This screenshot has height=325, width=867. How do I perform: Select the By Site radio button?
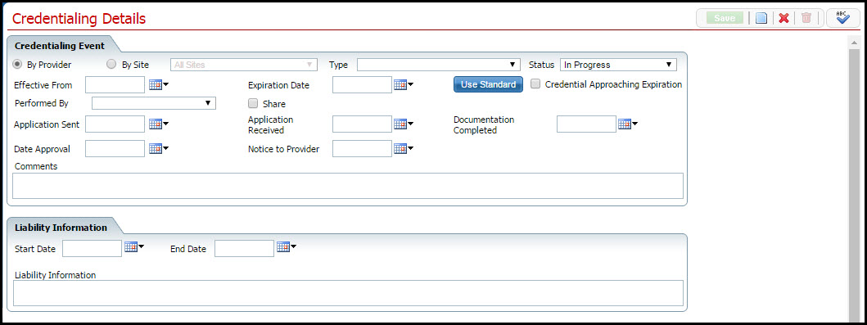[x=111, y=64]
